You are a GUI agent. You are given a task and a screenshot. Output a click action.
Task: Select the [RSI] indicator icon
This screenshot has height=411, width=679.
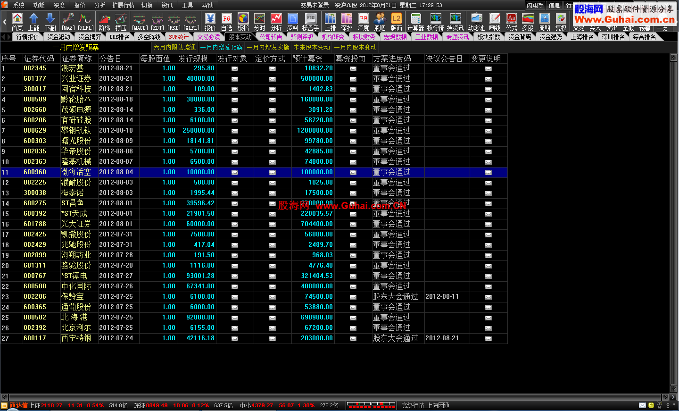point(174,22)
